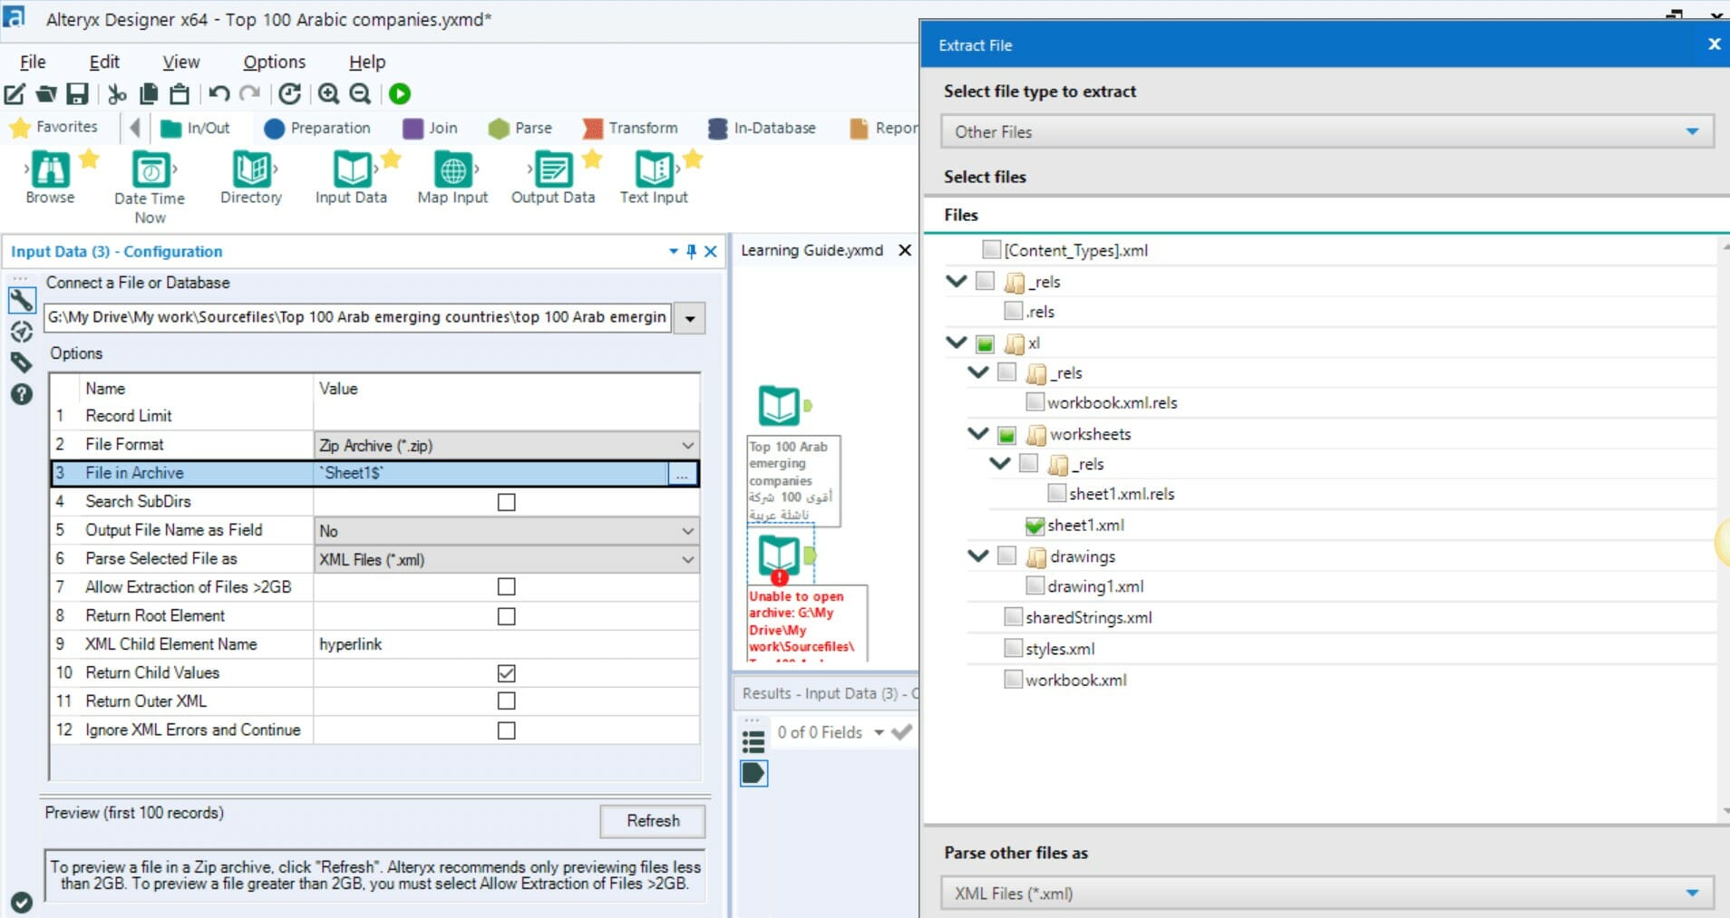Undo the last action

tap(219, 93)
